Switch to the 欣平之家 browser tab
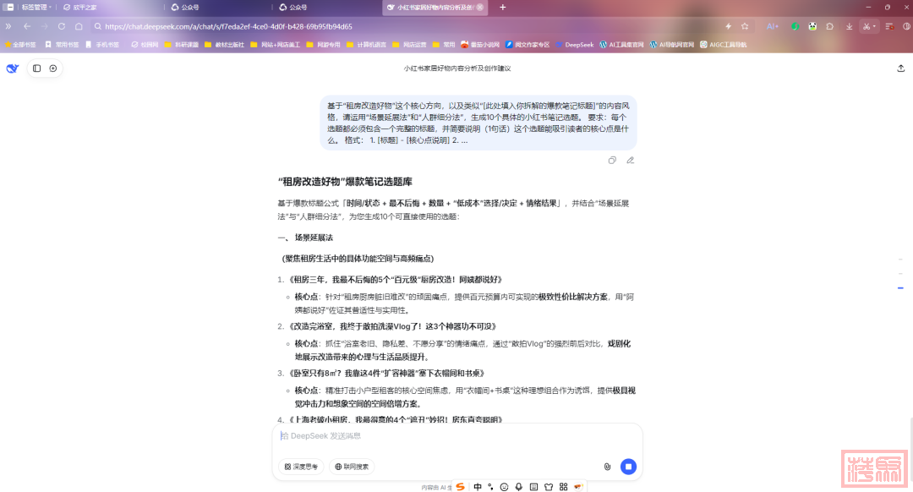Viewport: 913px width, 492px height. (x=85, y=7)
